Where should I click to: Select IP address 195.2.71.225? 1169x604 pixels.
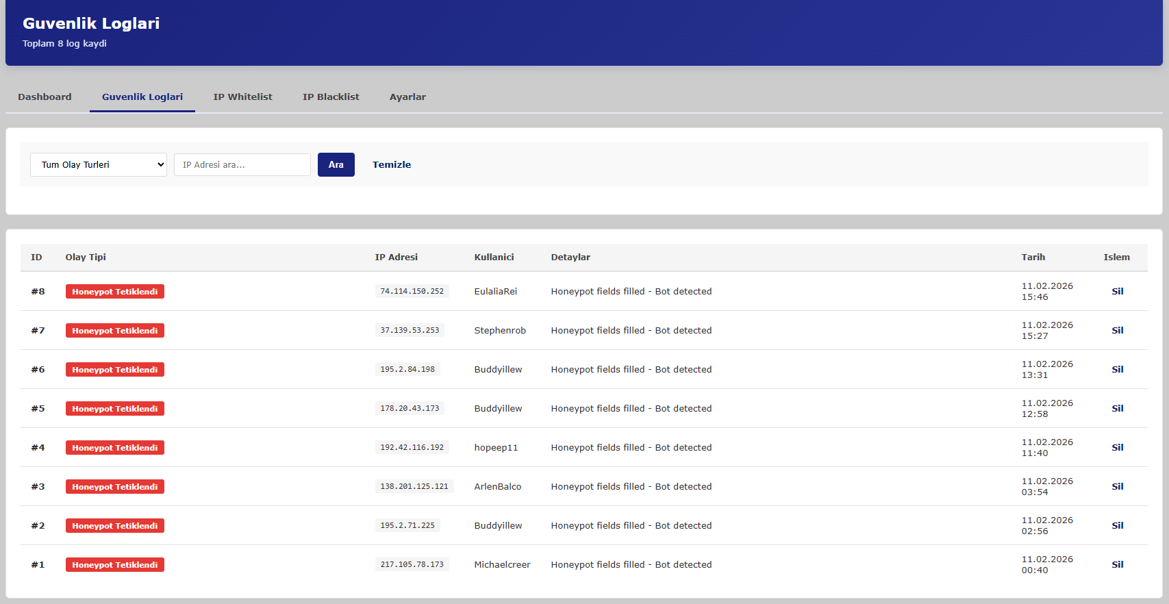(407, 525)
